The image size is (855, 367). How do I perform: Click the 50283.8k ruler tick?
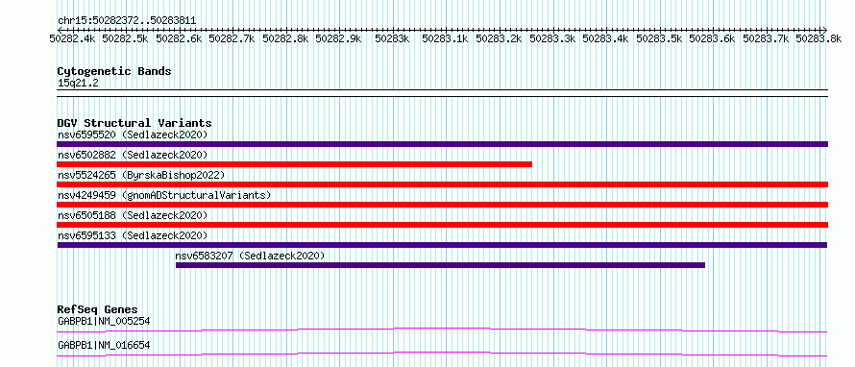tap(819, 38)
